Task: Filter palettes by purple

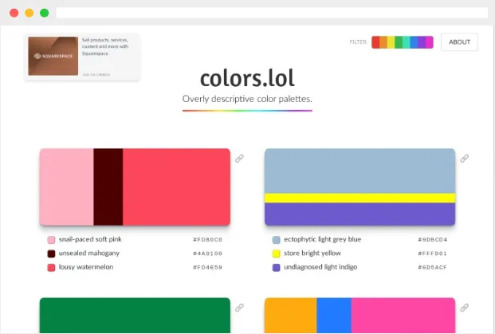Action: 422,42
